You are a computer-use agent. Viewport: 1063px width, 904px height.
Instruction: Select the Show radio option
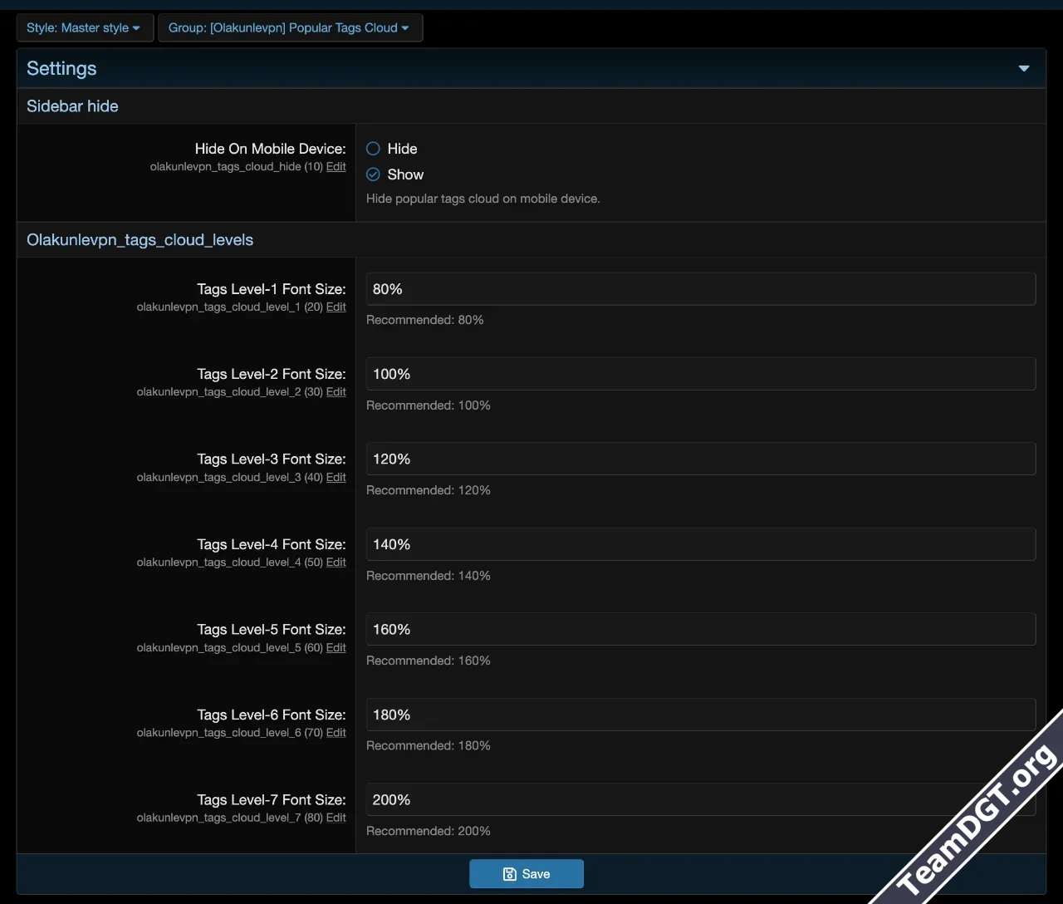374,174
